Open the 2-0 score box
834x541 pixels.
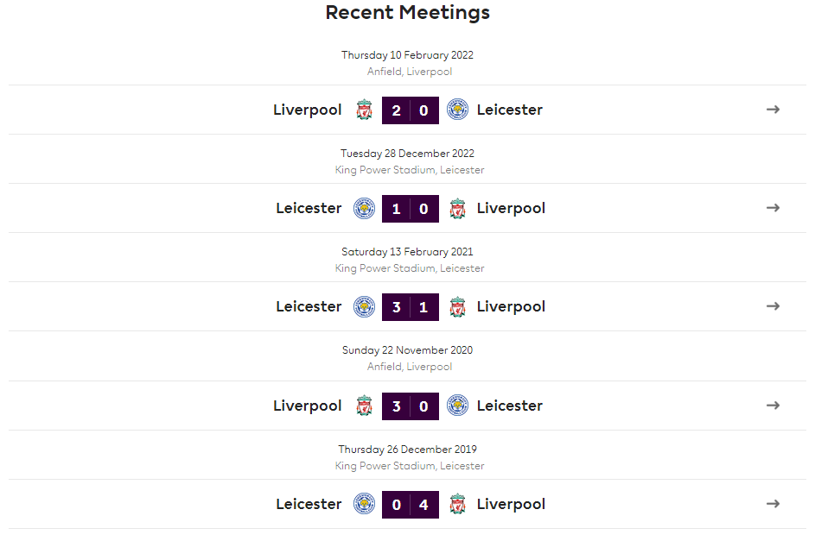[x=410, y=110]
